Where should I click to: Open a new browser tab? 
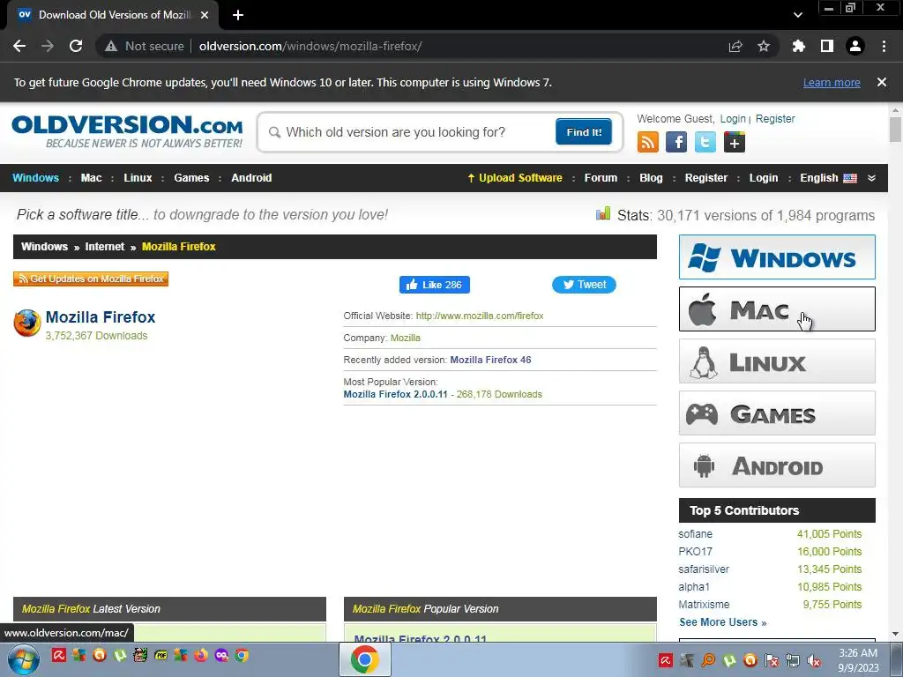tap(238, 15)
